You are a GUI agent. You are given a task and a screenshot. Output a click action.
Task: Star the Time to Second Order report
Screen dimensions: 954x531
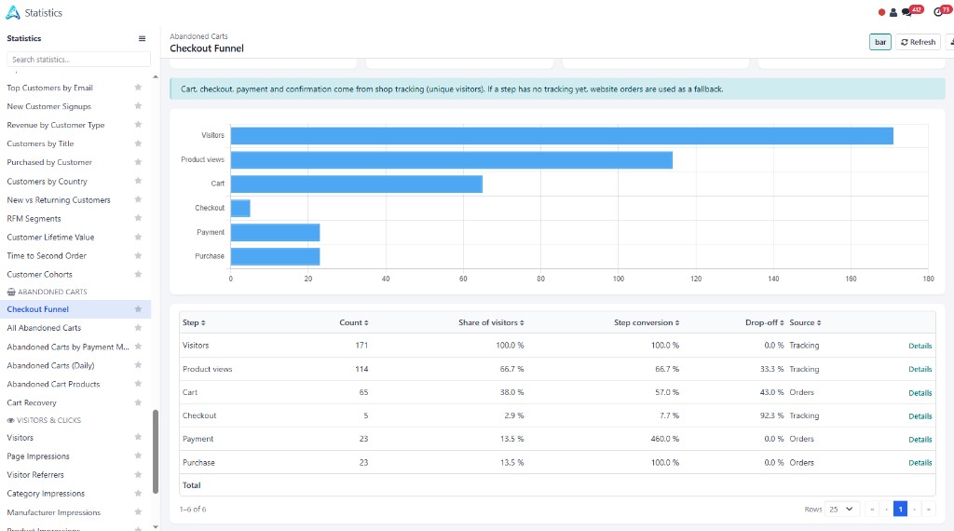[138, 255]
